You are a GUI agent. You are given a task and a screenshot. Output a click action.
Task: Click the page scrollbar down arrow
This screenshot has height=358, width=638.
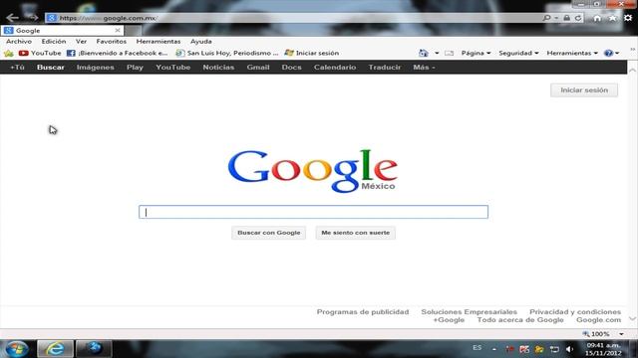633,319
